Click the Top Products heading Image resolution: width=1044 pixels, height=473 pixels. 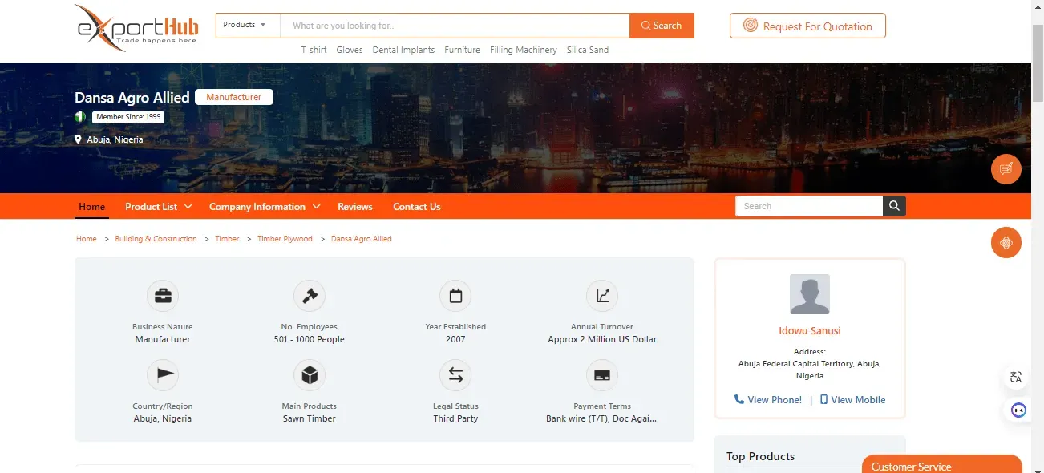coord(760,456)
